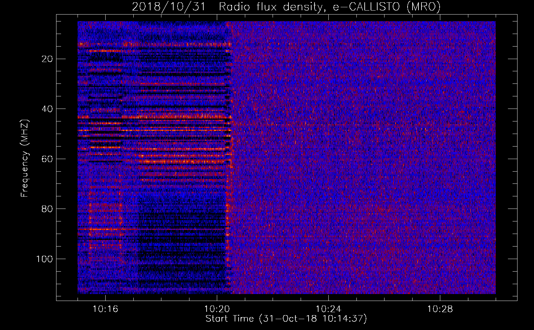Click the 100 MHz frequency tick label
This screenshot has width=534, height=330.
[45, 259]
